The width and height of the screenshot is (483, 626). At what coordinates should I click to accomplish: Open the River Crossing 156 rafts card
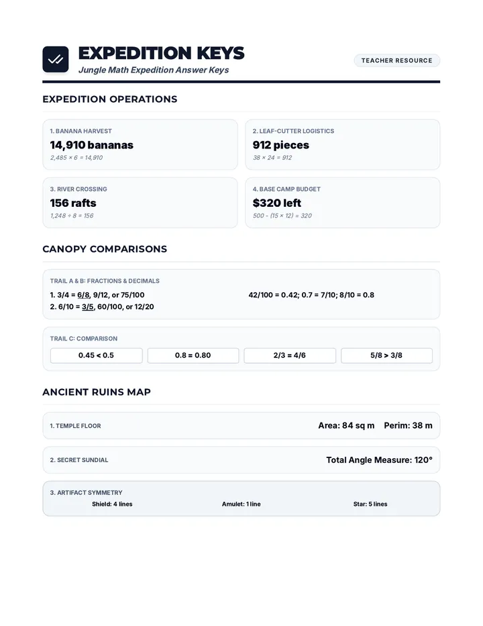(x=140, y=203)
